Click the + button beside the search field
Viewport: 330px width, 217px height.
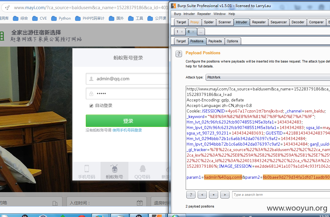[213, 195]
